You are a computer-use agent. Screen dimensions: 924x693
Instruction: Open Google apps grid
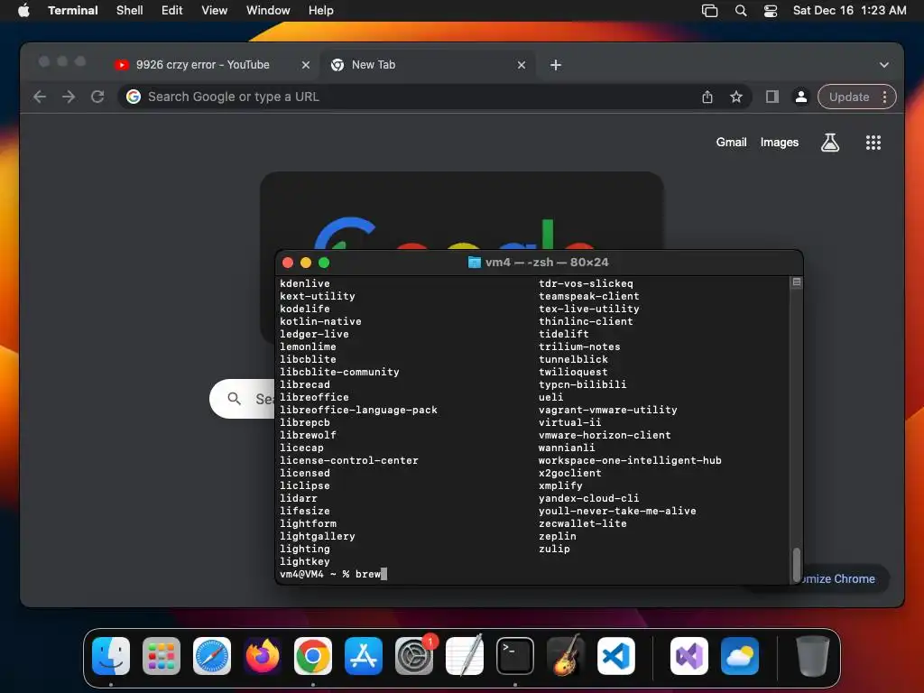[873, 142]
